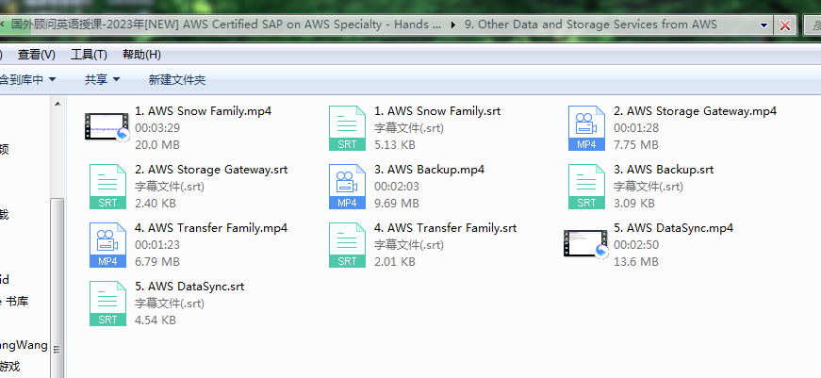Click the 9.69 MB size text
Viewport: 821px width, 378px height.
click(x=397, y=203)
